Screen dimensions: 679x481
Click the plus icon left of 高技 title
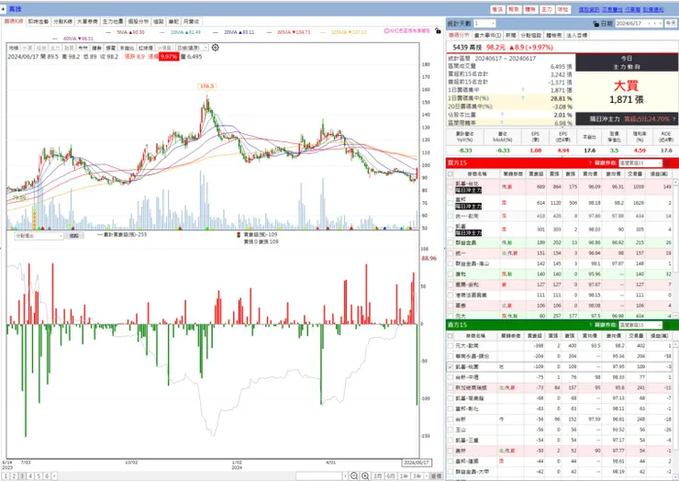[x=3, y=9]
